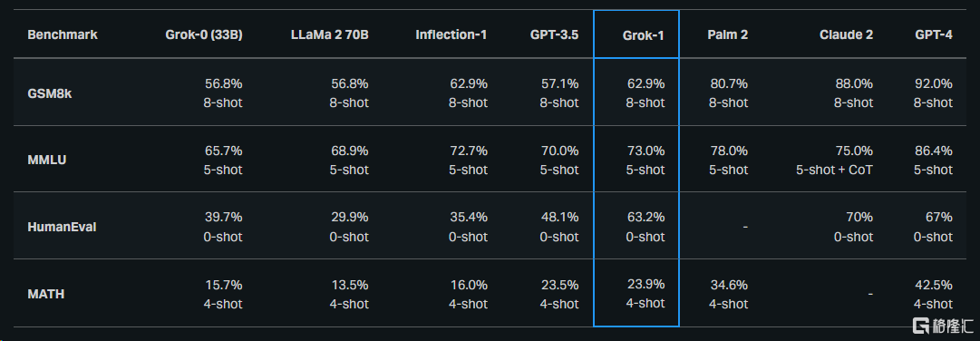Select the Inflection-1 column header
The width and height of the screenshot is (980, 341).
point(451,35)
